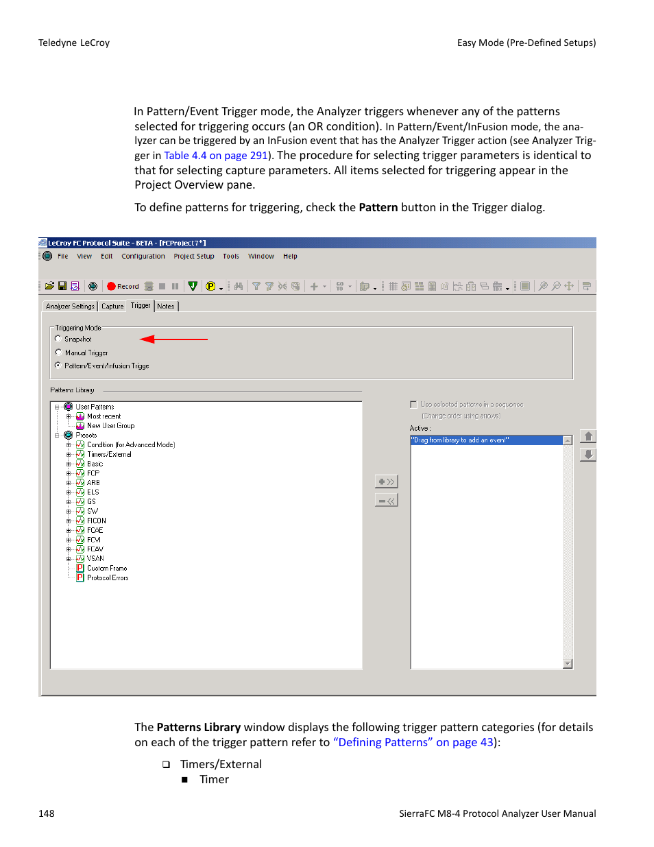Image resolution: width=654 pixels, height=847 pixels.
Task: Click the yellow P pattern toolbar icon
Action: (210, 287)
